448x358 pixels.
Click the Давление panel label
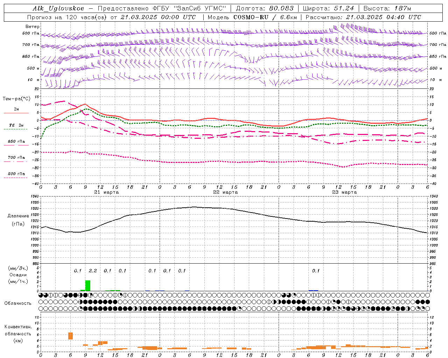click(x=18, y=216)
